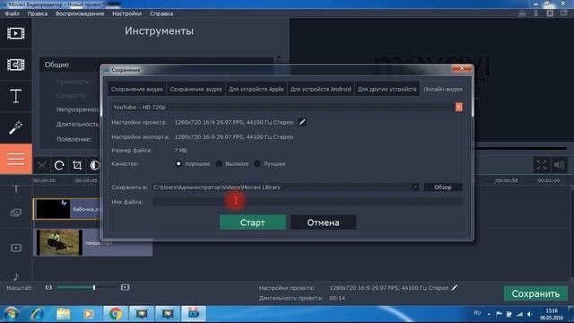Click the volume speaker icon in player
Viewport: 574px width, 323px height.
pyautogui.click(x=559, y=165)
